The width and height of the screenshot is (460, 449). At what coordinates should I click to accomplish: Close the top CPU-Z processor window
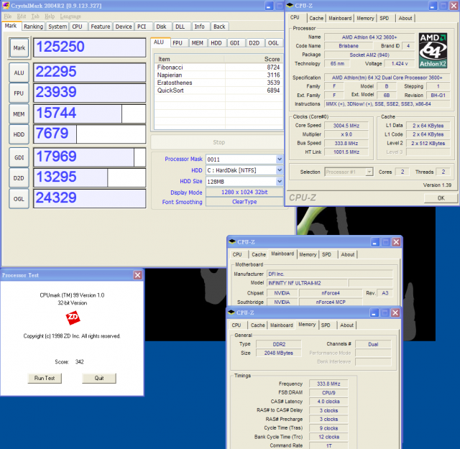pyautogui.click(x=454, y=6)
